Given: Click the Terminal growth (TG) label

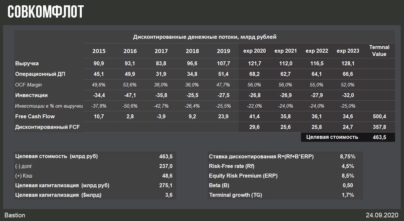Looking at the screenshot, I should click(x=235, y=195).
